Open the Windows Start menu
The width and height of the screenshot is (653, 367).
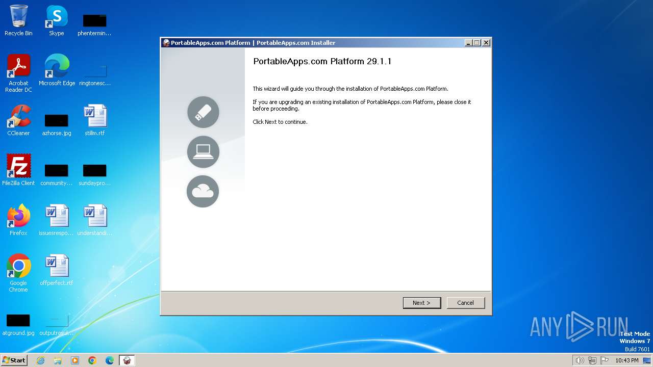coord(14,360)
